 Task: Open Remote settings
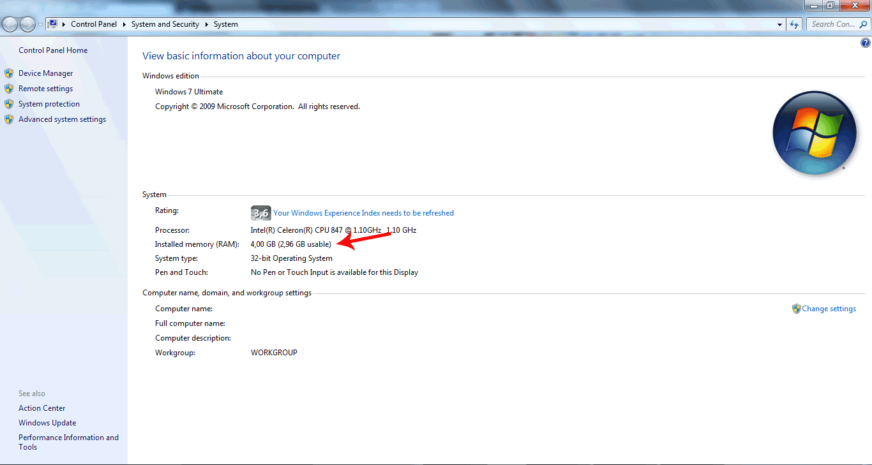click(x=45, y=89)
